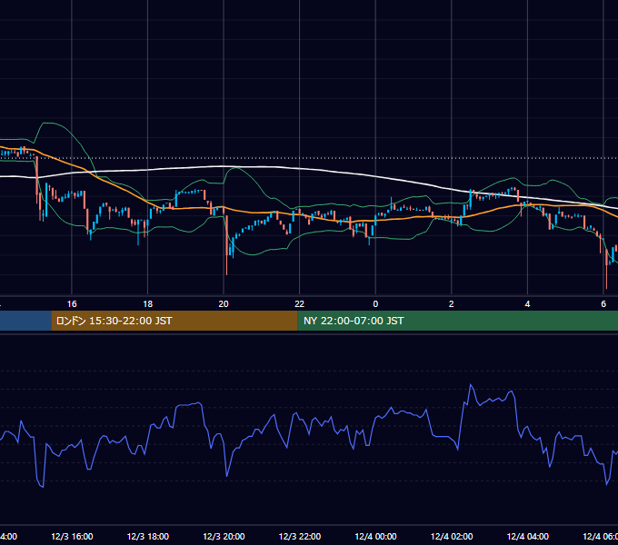Click the 2 hour label on price chart axis
Screen dimensions: 618x545
tap(452, 304)
